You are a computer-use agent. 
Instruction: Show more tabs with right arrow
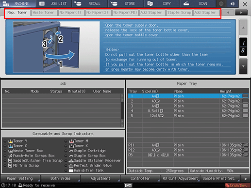coord(241,13)
